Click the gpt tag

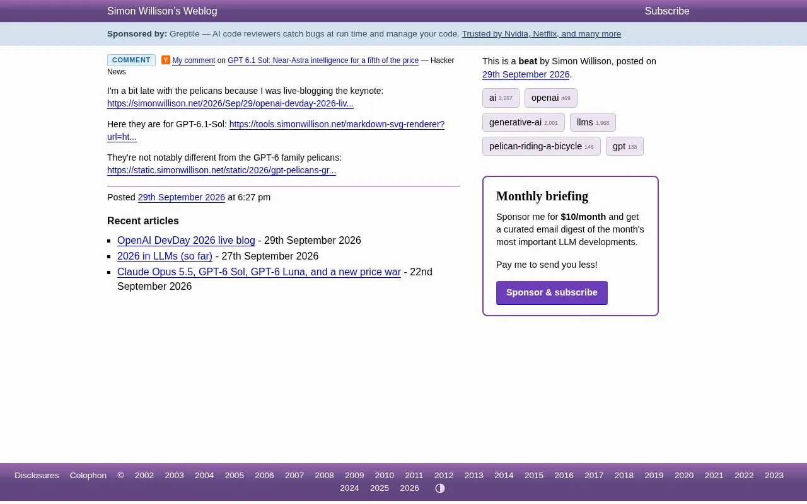point(625,146)
